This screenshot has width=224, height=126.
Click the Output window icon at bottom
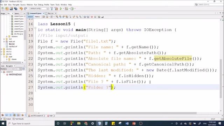pos(5,119)
